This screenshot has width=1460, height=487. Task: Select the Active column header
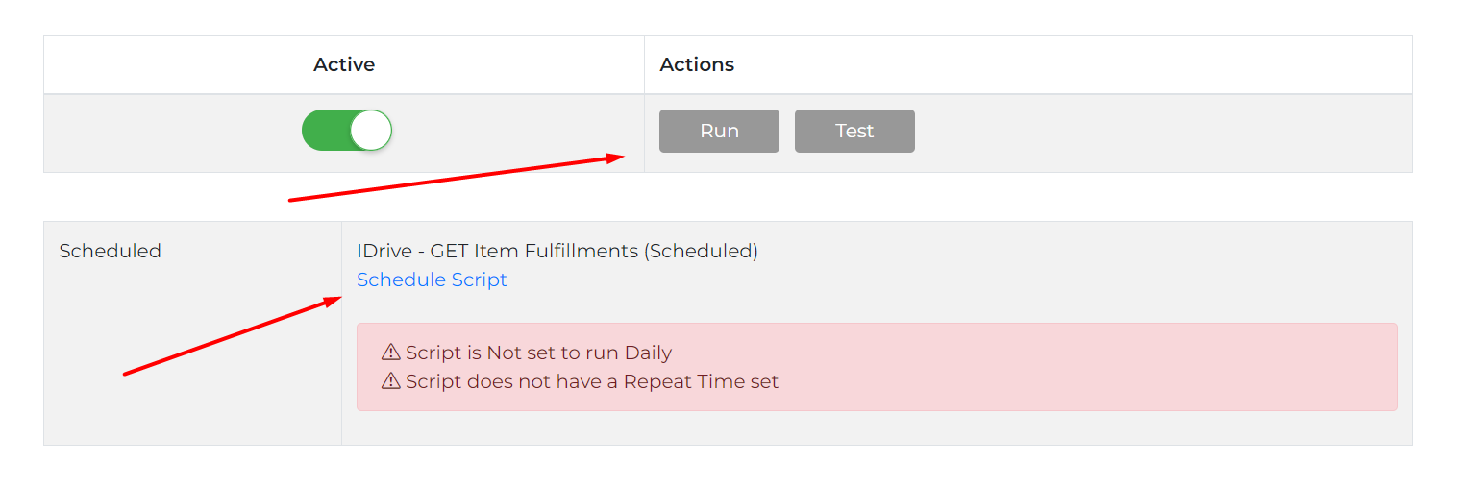coord(344,64)
